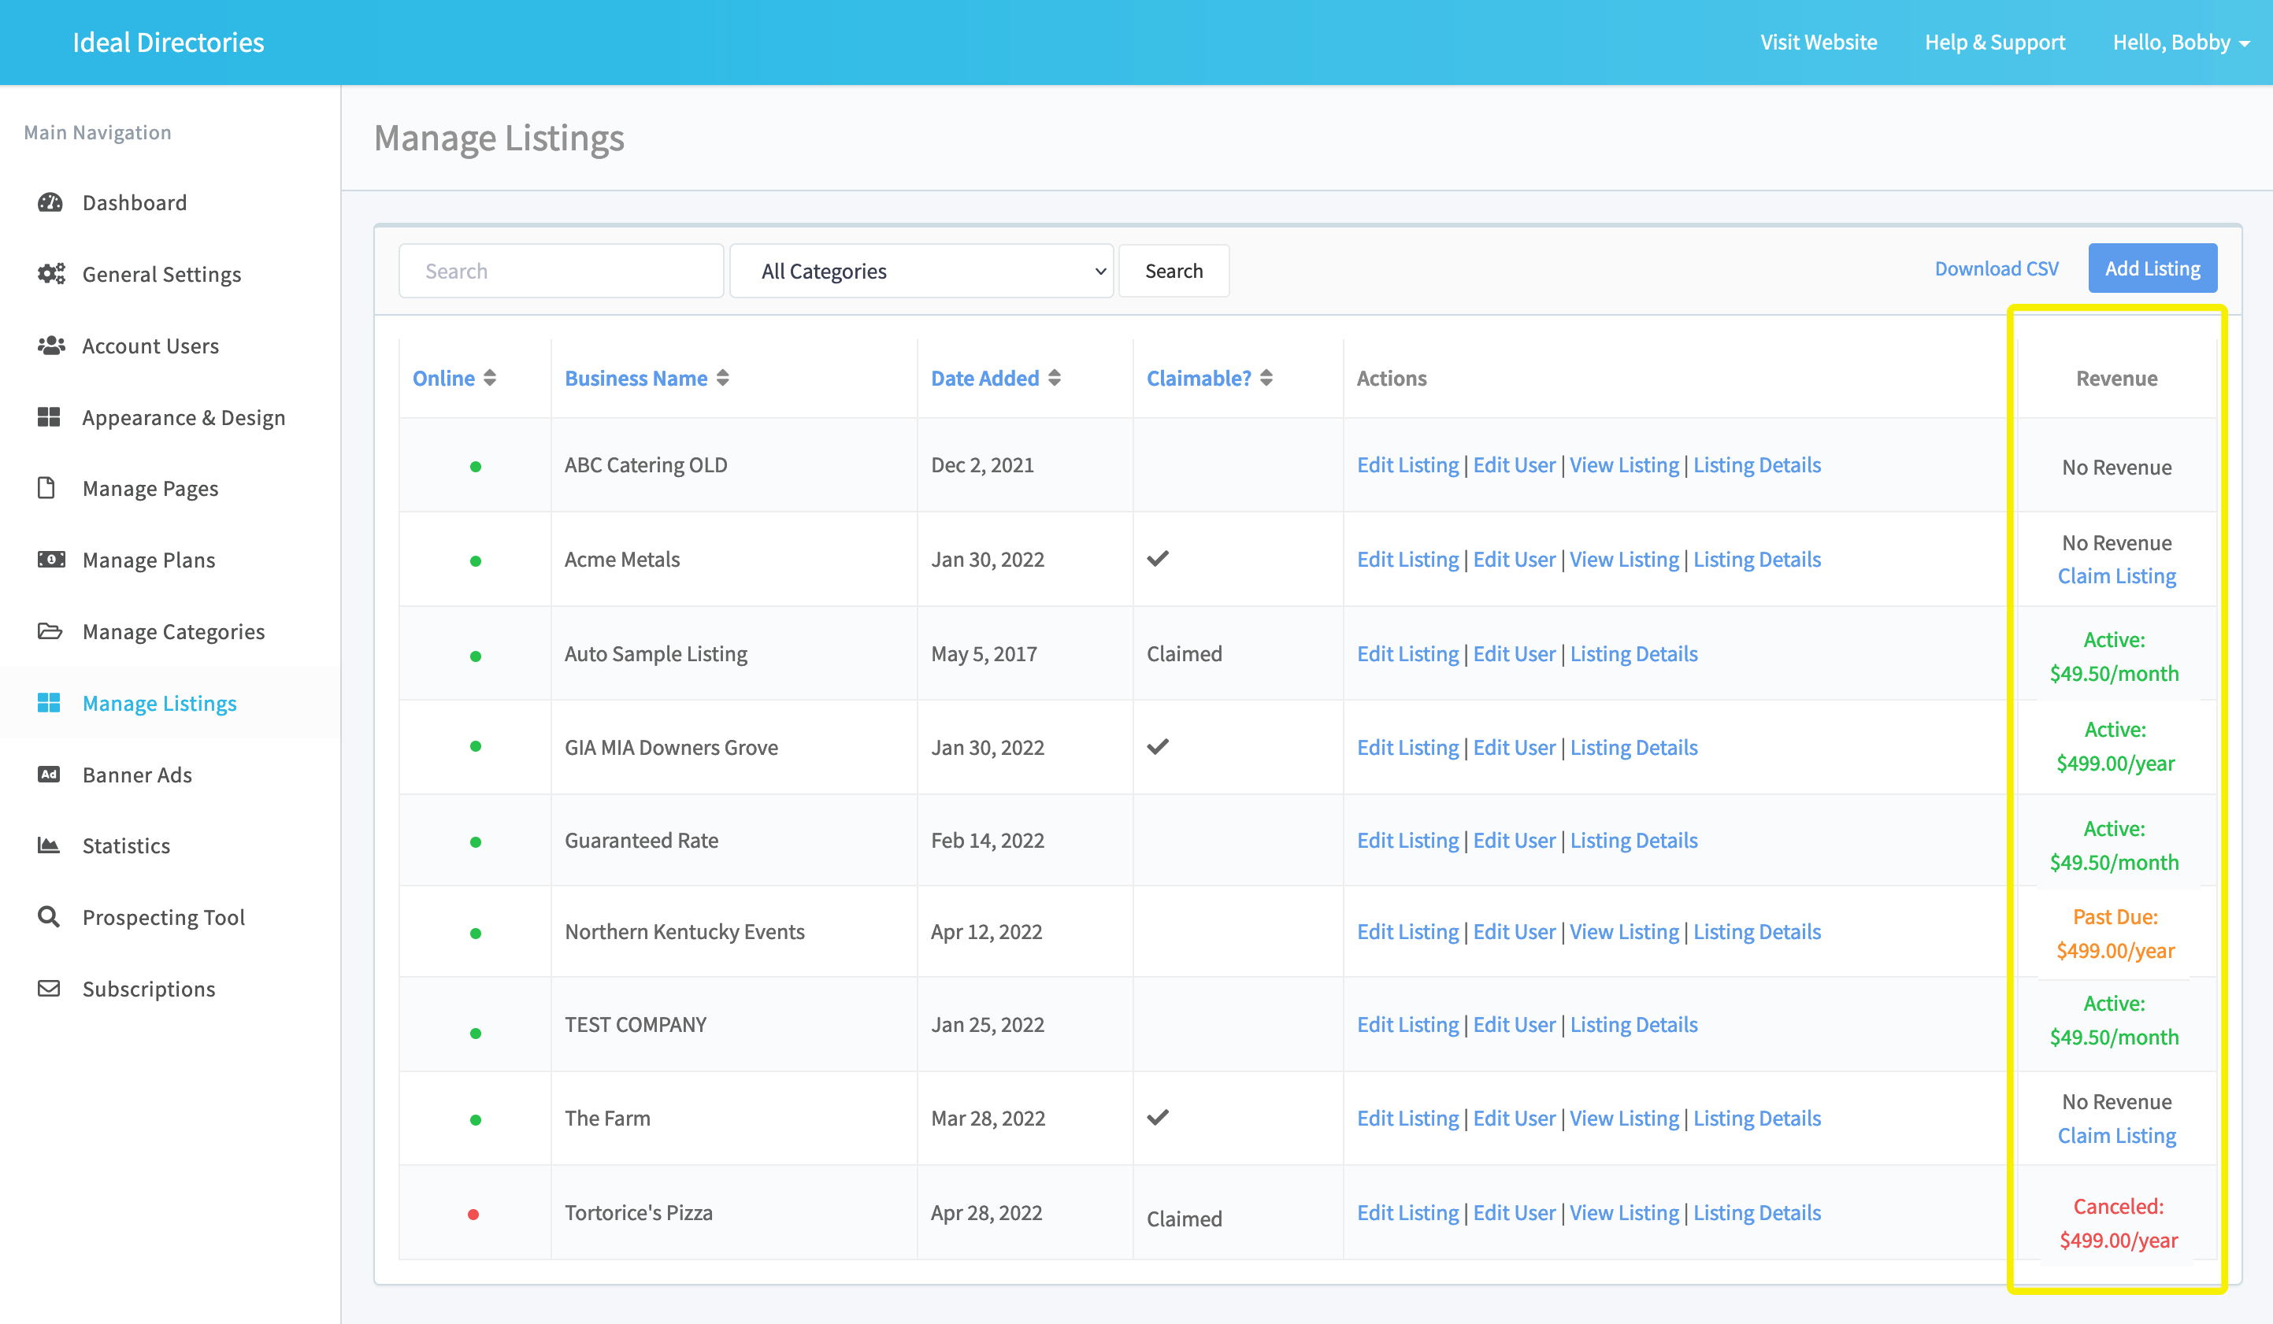
Task: Click Visit Website in the header
Action: point(1819,43)
